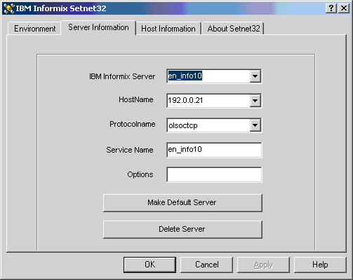Viewport: 353px width, 280px height.
Task: Expand the Protocolname dropdown arrow
Action: pos(255,125)
